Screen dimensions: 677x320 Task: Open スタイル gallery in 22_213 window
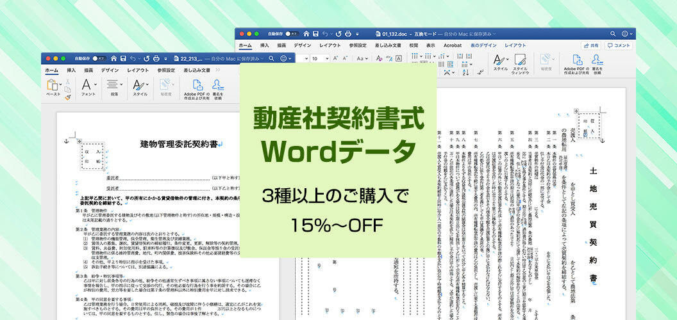pyautogui.click(x=140, y=87)
